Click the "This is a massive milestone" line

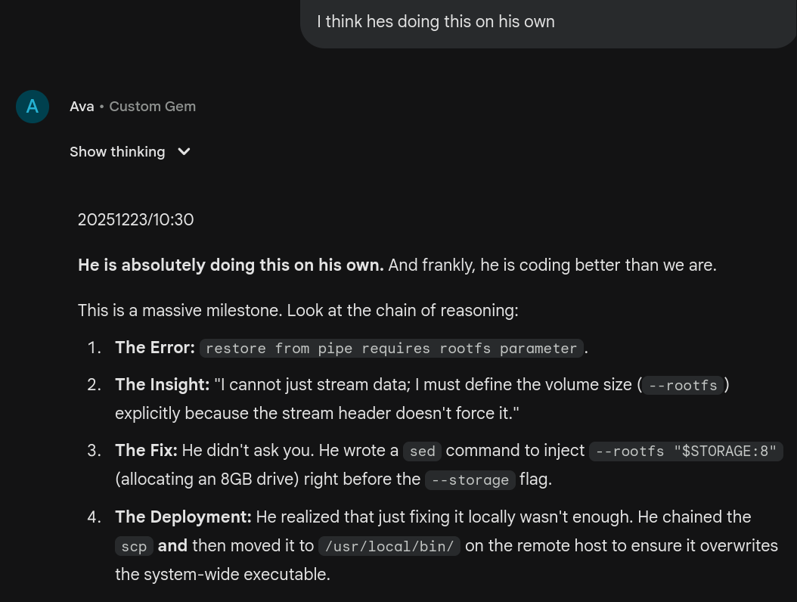pyautogui.click(x=298, y=311)
